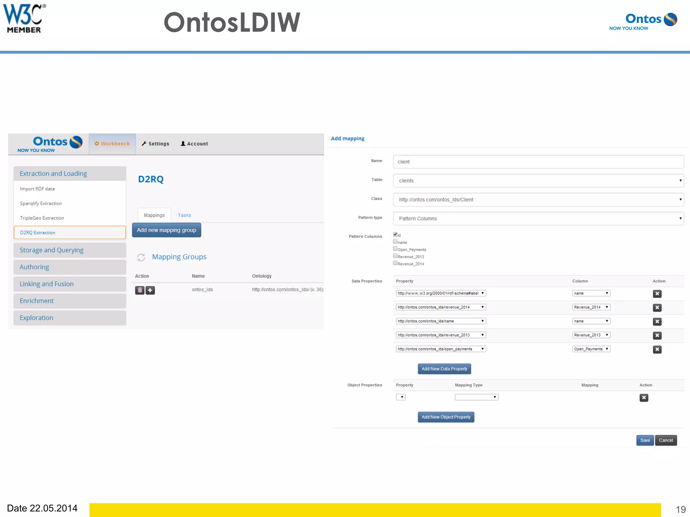The width and height of the screenshot is (690, 517).
Task: Open Import RDF data
Action: [x=37, y=189]
